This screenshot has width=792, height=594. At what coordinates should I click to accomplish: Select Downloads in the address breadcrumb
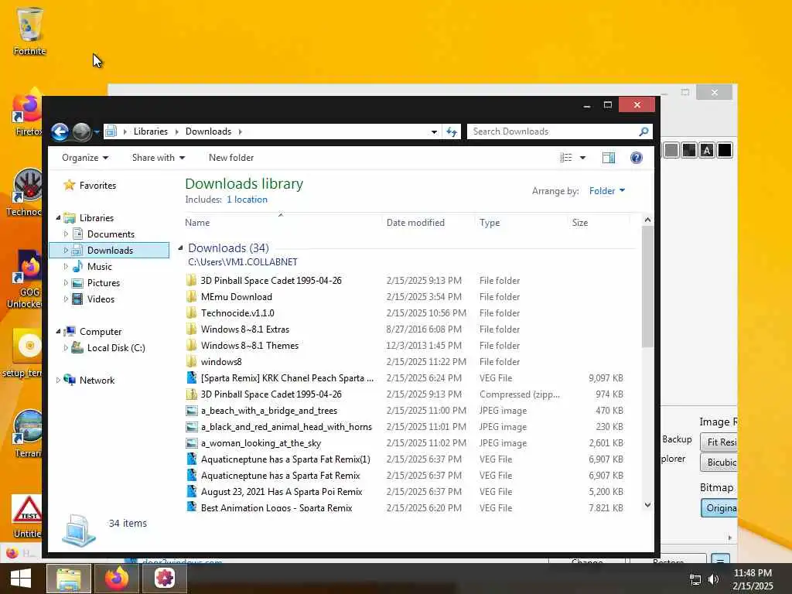point(208,131)
